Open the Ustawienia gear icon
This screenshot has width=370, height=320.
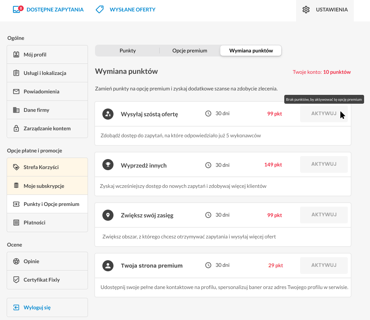coord(306,10)
